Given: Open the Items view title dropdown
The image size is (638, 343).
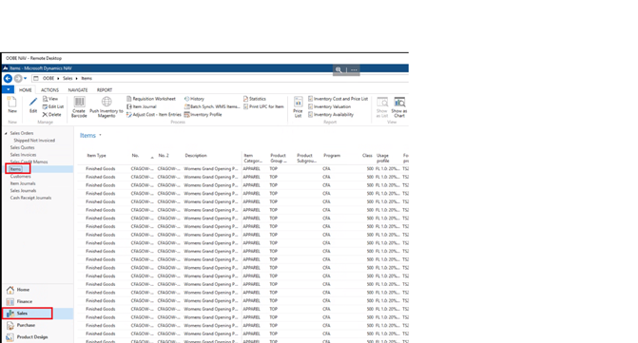Looking at the screenshot, I should click(100, 135).
